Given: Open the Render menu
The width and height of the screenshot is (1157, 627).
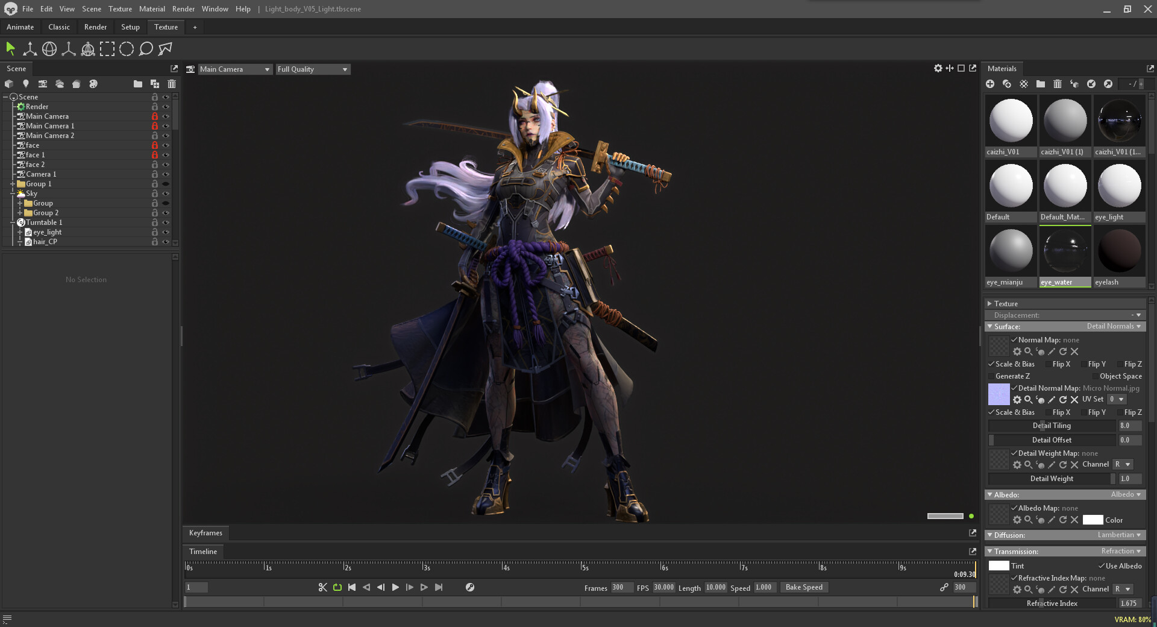Looking at the screenshot, I should (x=183, y=8).
